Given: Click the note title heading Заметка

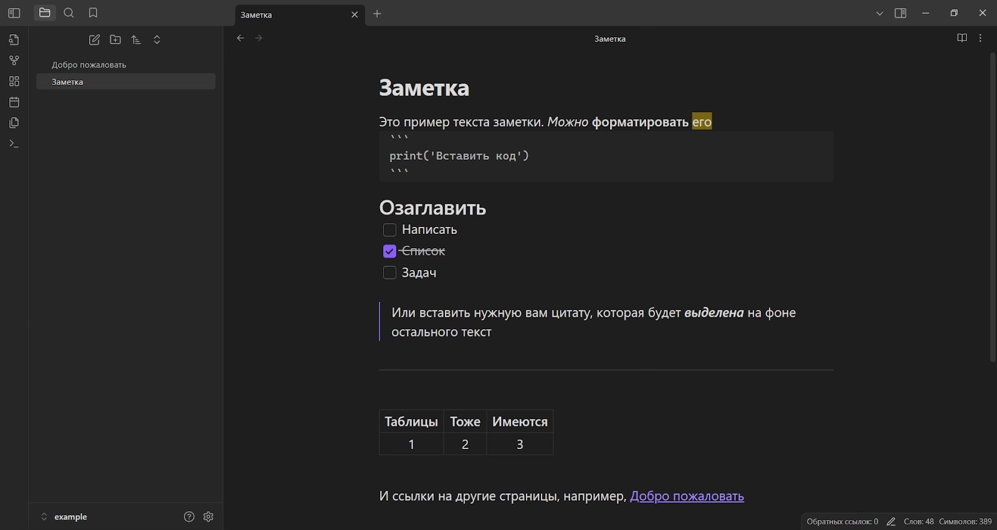Looking at the screenshot, I should [x=424, y=88].
